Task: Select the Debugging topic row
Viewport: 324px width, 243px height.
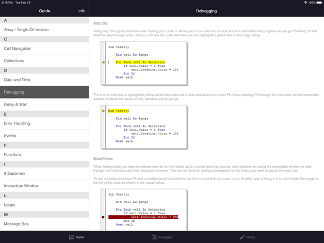Action: (45, 92)
